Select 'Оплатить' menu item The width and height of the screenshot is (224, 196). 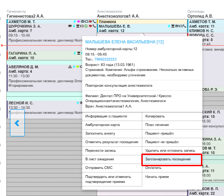pyautogui.click(x=172, y=168)
